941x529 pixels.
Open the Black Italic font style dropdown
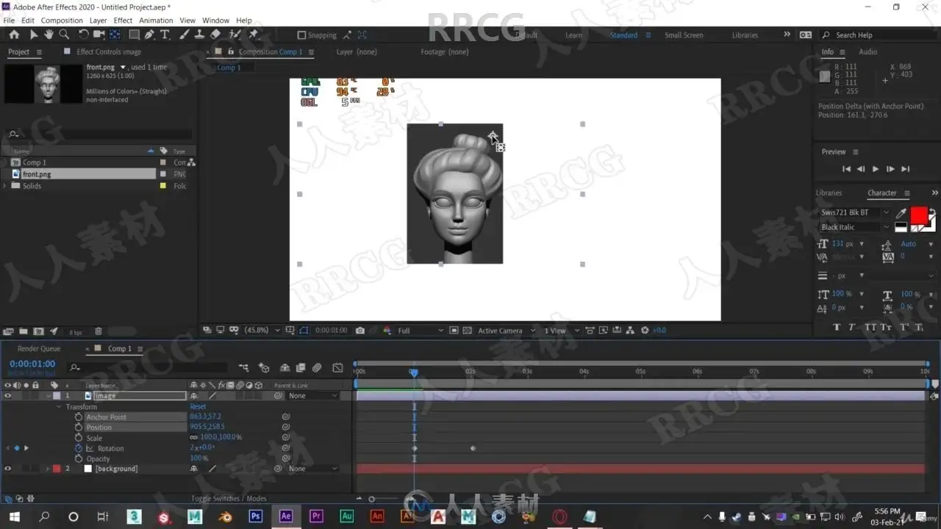(855, 227)
